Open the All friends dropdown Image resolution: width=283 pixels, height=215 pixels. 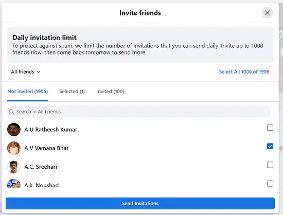(26, 72)
